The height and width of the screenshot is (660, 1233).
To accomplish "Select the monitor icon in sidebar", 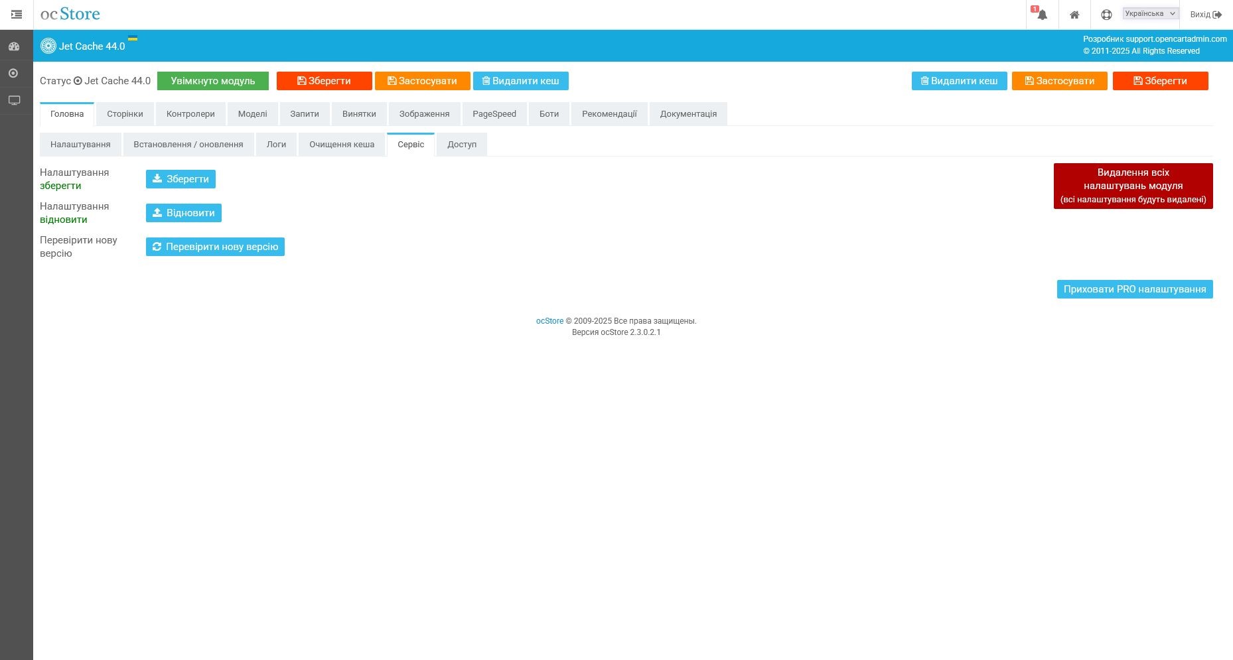I will [14, 99].
